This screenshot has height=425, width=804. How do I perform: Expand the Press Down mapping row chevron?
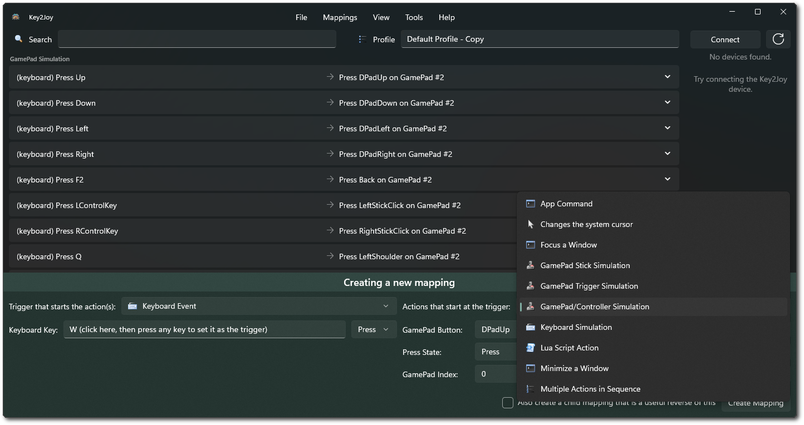667,102
